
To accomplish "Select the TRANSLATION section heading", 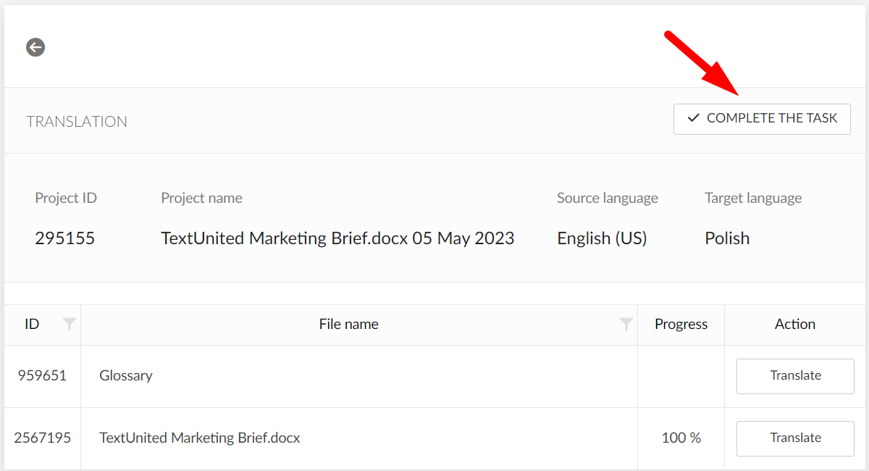I will tap(77, 121).
